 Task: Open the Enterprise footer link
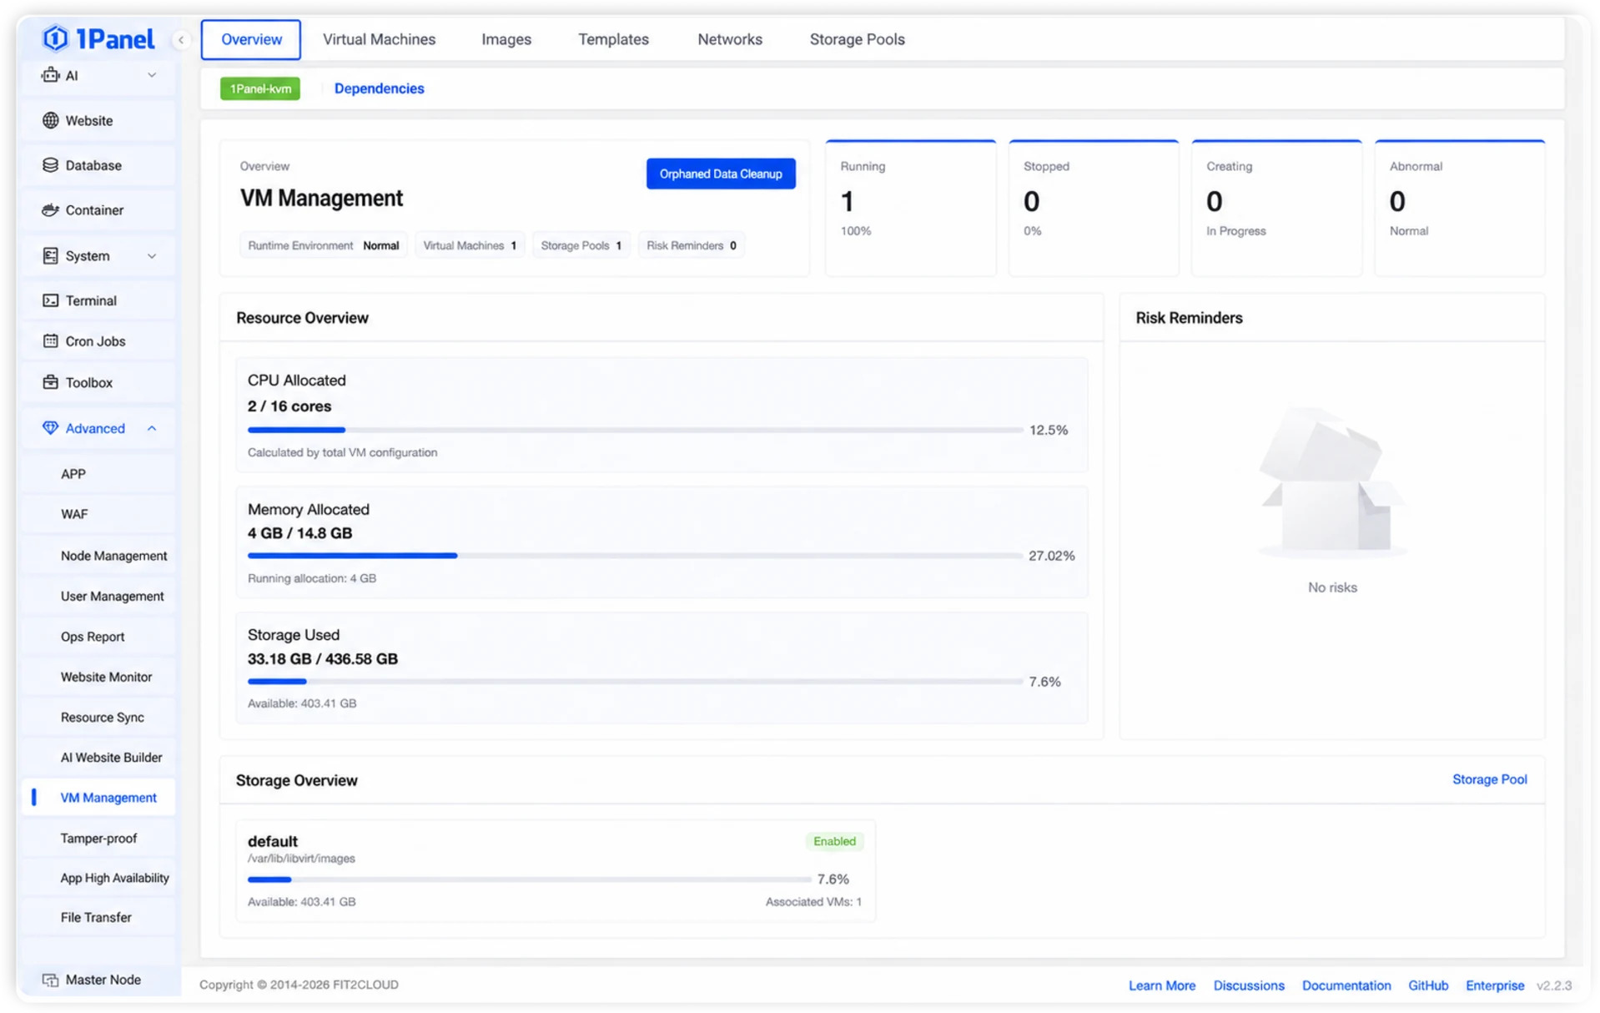[1494, 985]
